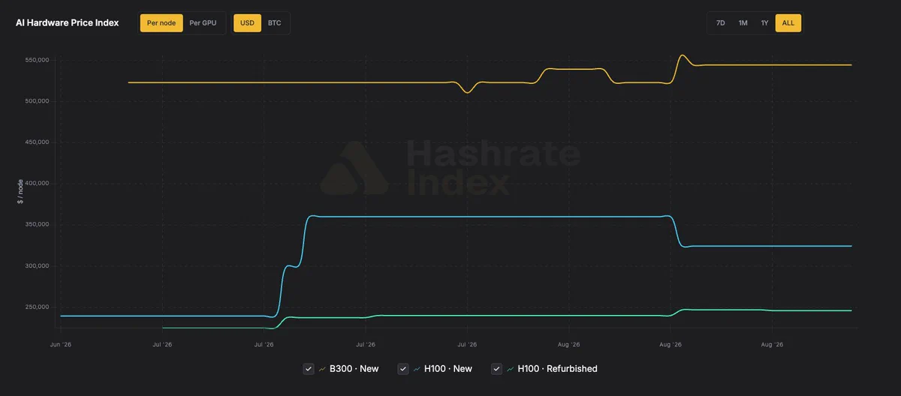Viewport: 901px width, 396px height.
Task: Switch pricing view to Per node
Action: click(x=161, y=23)
